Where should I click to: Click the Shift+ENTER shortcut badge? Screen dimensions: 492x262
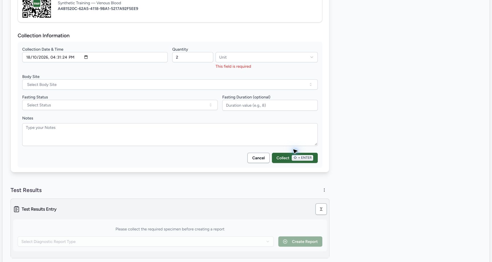302,158
